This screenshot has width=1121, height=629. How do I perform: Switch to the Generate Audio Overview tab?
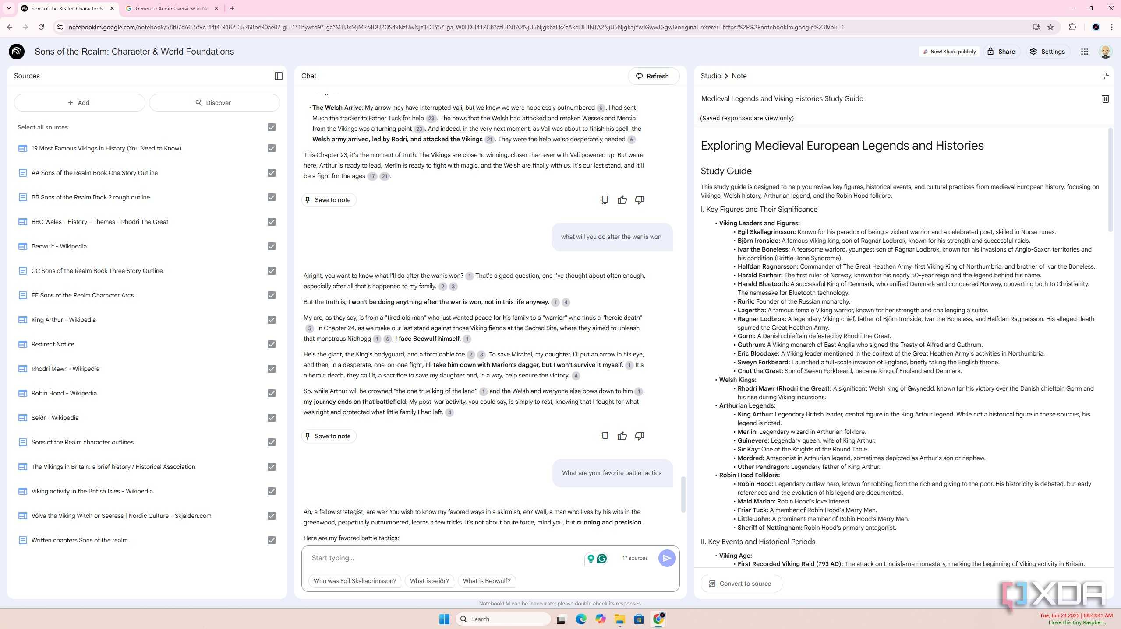pos(172,8)
